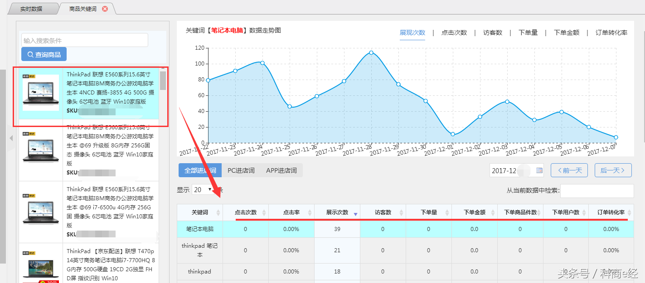Click the 18 展示次数 value cell
The height and width of the screenshot is (283, 645).
click(x=337, y=272)
